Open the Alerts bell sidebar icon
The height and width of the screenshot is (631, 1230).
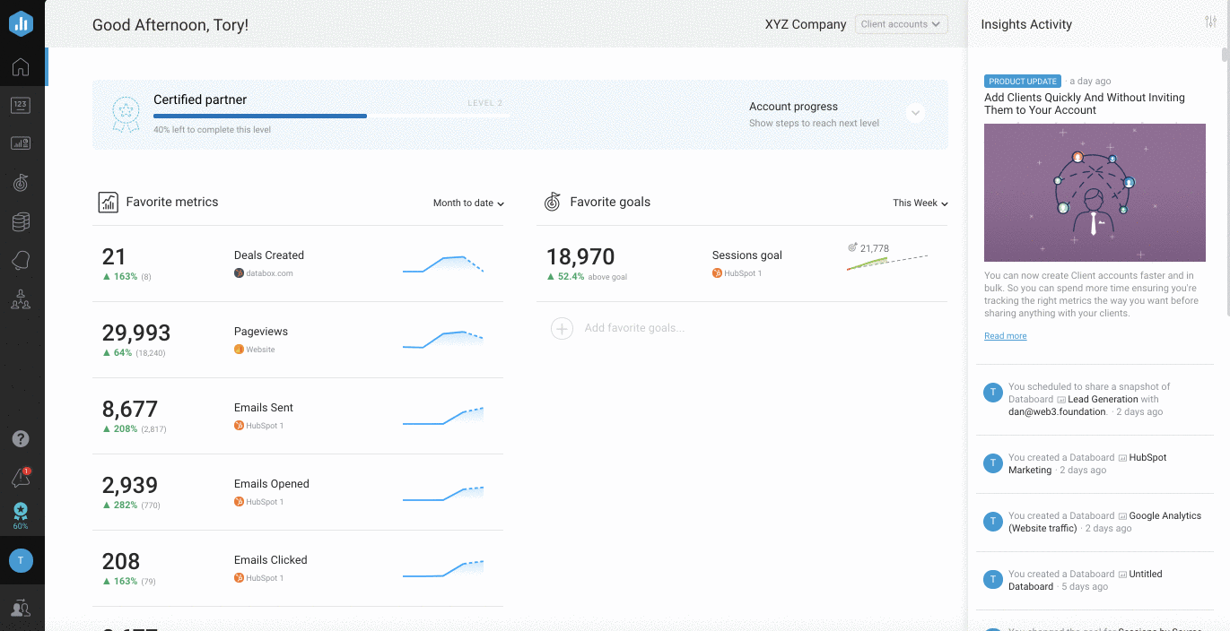(21, 261)
